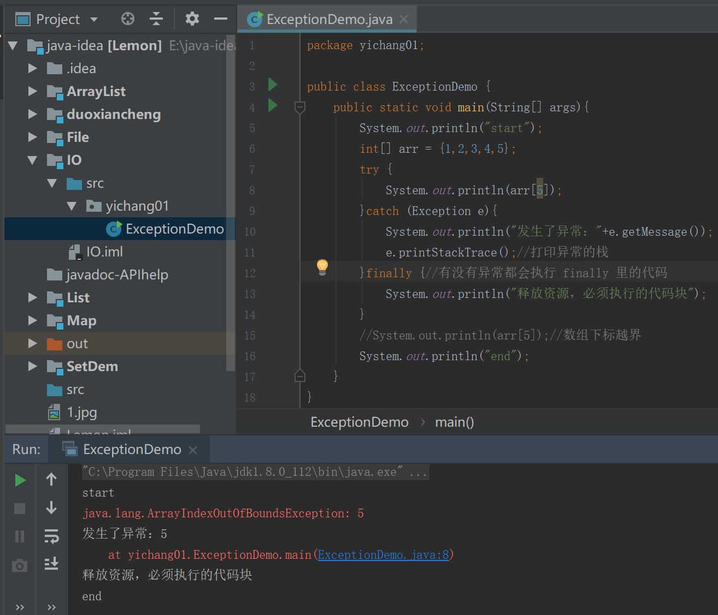
Task: Expand the SetDem module
Action: tap(32, 366)
